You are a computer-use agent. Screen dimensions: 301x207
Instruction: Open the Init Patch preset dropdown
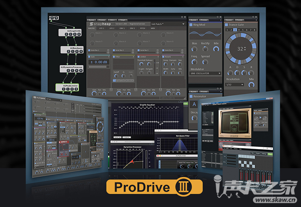(168, 24)
